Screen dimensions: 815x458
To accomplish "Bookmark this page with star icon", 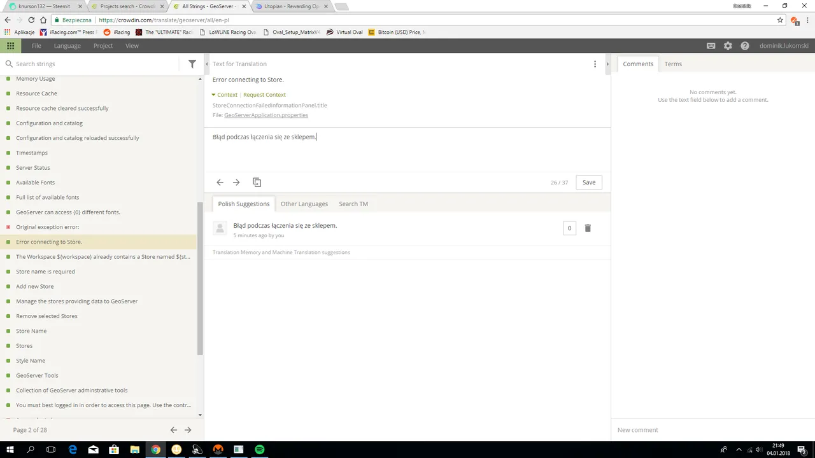I will click(780, 20).
